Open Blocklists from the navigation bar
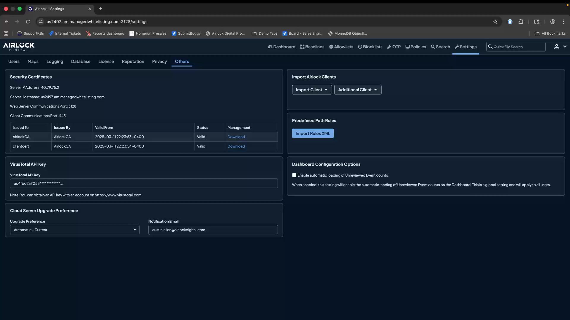This screenshot has width=570, height=320. pos(370,47)
